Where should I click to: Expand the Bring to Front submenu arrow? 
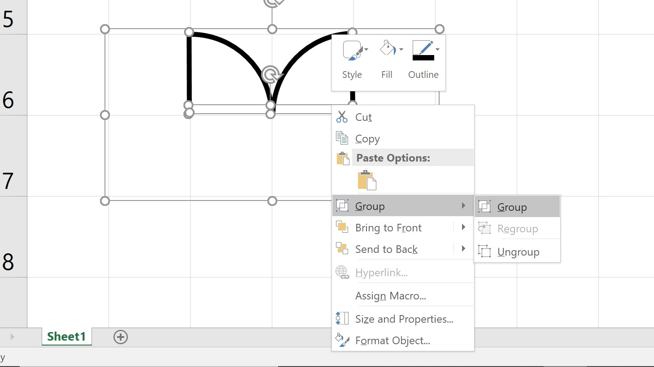click(x=463, y=227)
